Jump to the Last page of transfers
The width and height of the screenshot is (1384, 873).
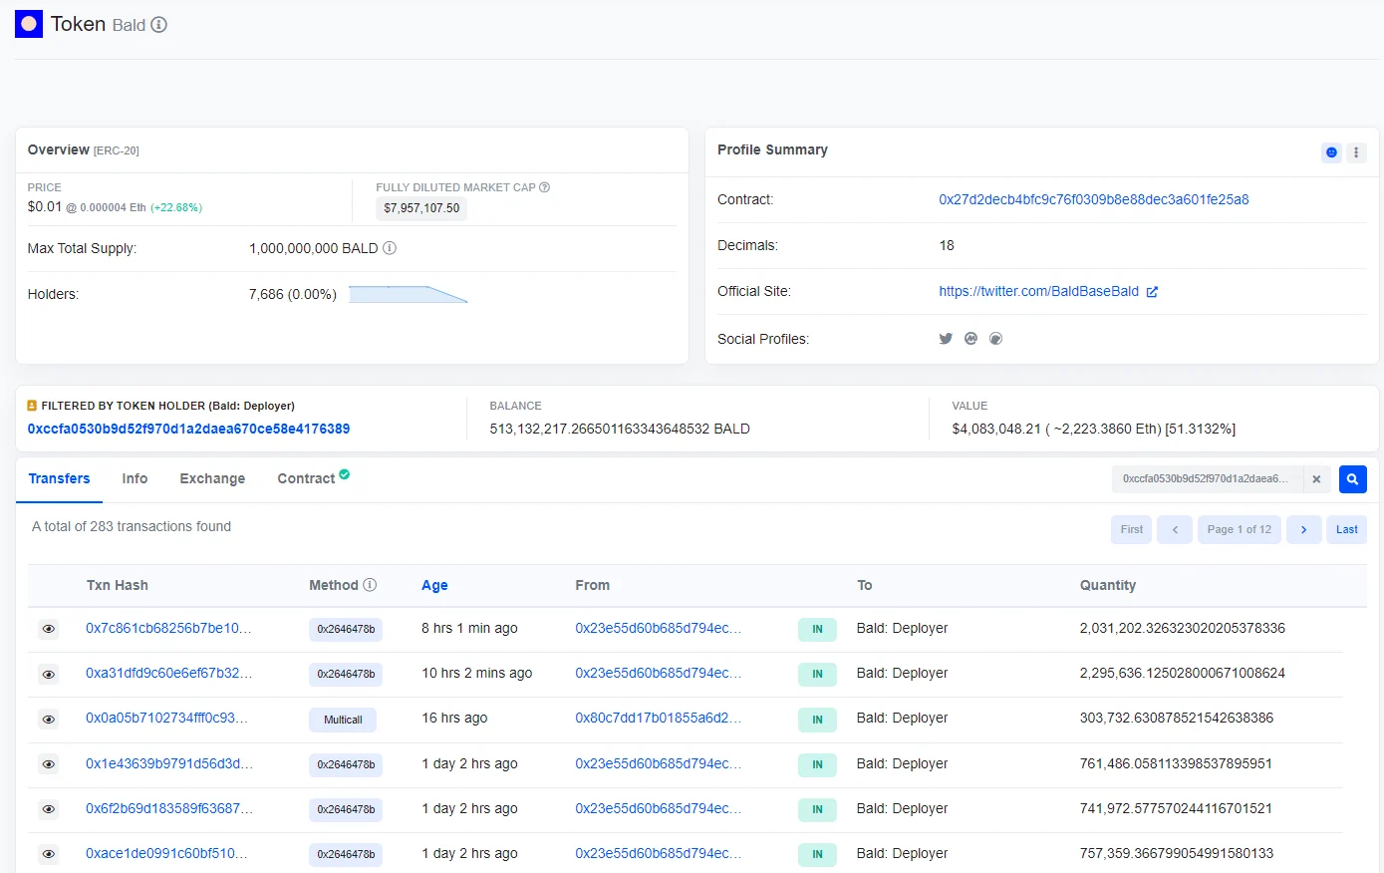point(1346,529)
